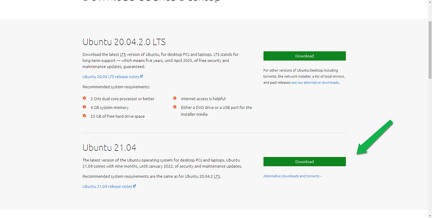Click the scrollbar down arrow
Screen dimensions: 432x218
pos(430,215)
